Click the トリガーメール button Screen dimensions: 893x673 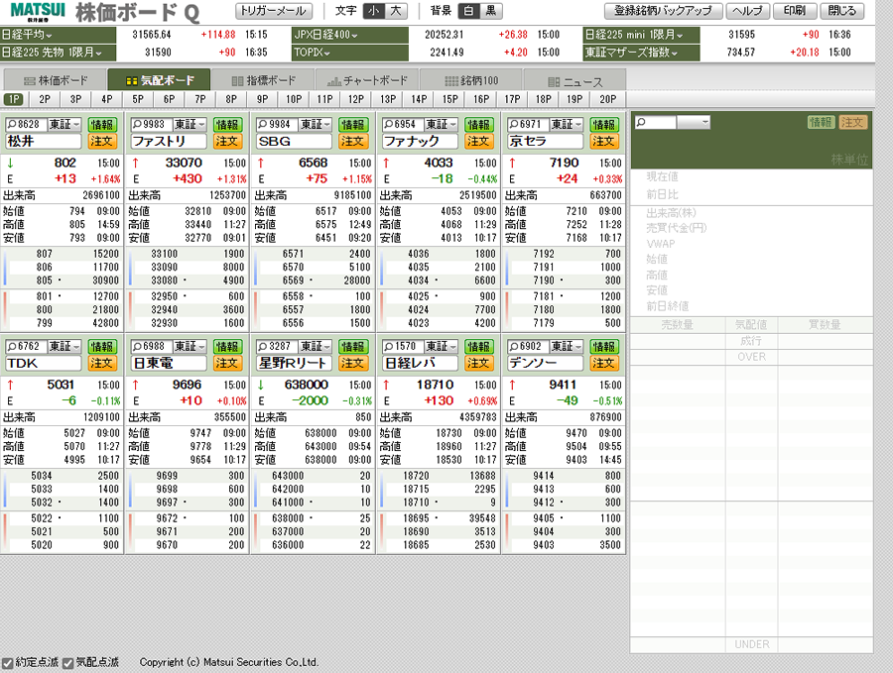pyautogui.click(x=274, y=11)
